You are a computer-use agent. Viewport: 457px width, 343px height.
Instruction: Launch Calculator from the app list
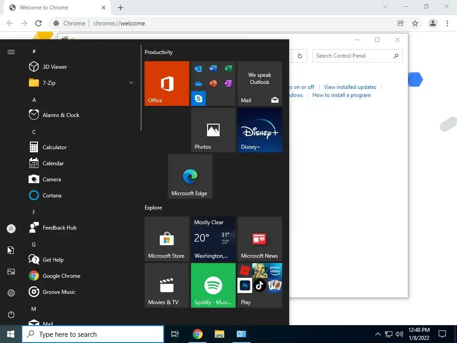(48, 147)
